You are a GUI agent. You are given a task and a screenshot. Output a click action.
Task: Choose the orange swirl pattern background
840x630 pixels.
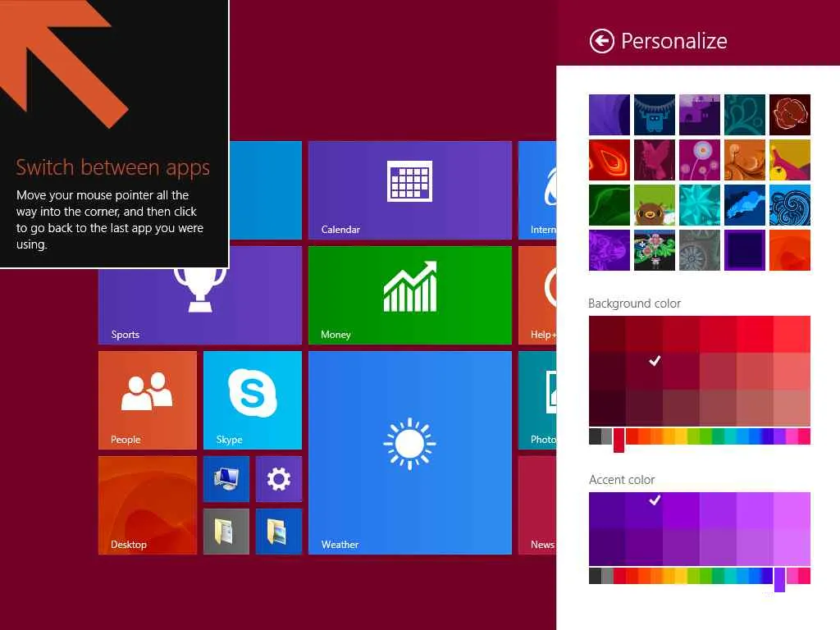pos(745,160)
